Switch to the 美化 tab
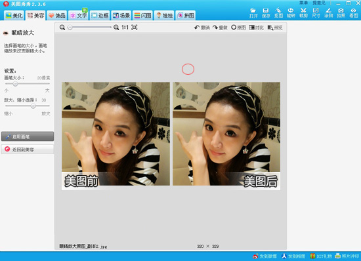Image resolution: width=361 pixels, height=261 pixels. pos(14,15)
